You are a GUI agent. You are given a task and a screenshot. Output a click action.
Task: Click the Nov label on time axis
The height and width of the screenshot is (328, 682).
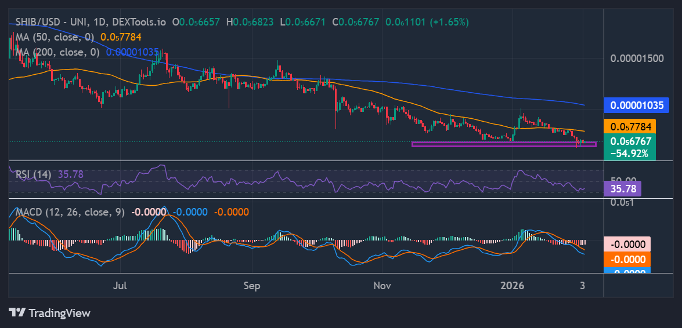[x=382, y=286]
